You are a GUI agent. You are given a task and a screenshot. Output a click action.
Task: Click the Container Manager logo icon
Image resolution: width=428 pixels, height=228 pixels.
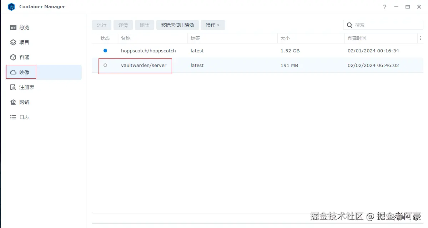(x=11, y=6)
